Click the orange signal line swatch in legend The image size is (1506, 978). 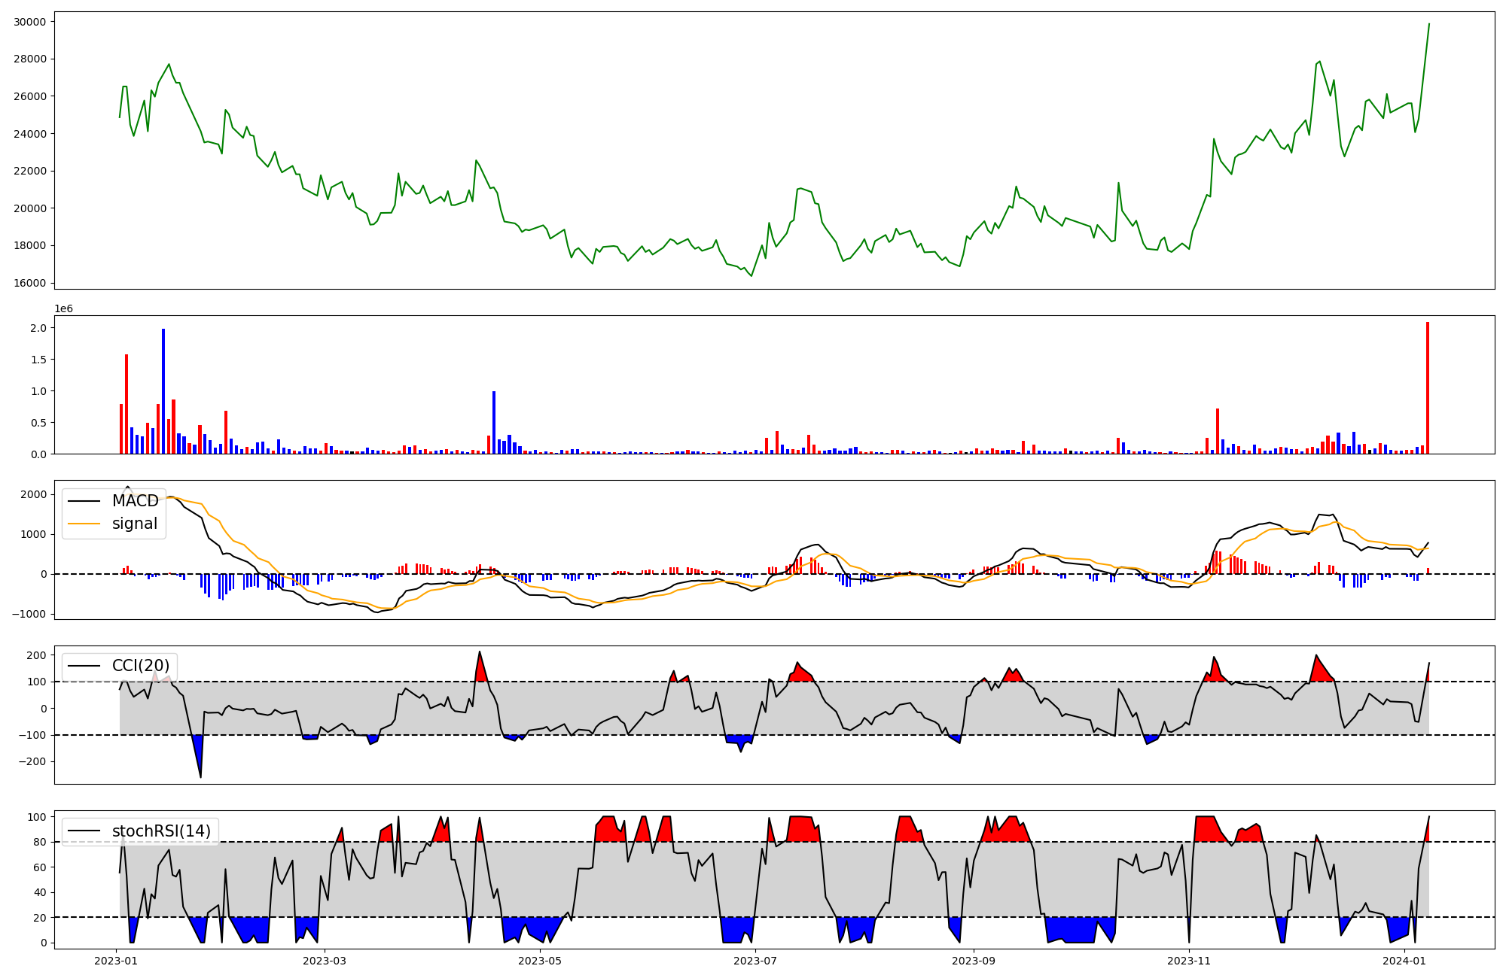click(x=84, y=524)
